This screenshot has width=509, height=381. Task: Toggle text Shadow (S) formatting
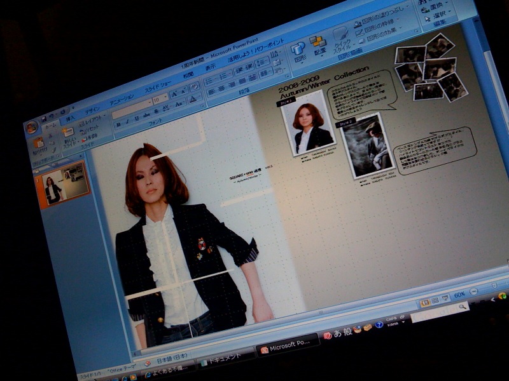[156, 112]
